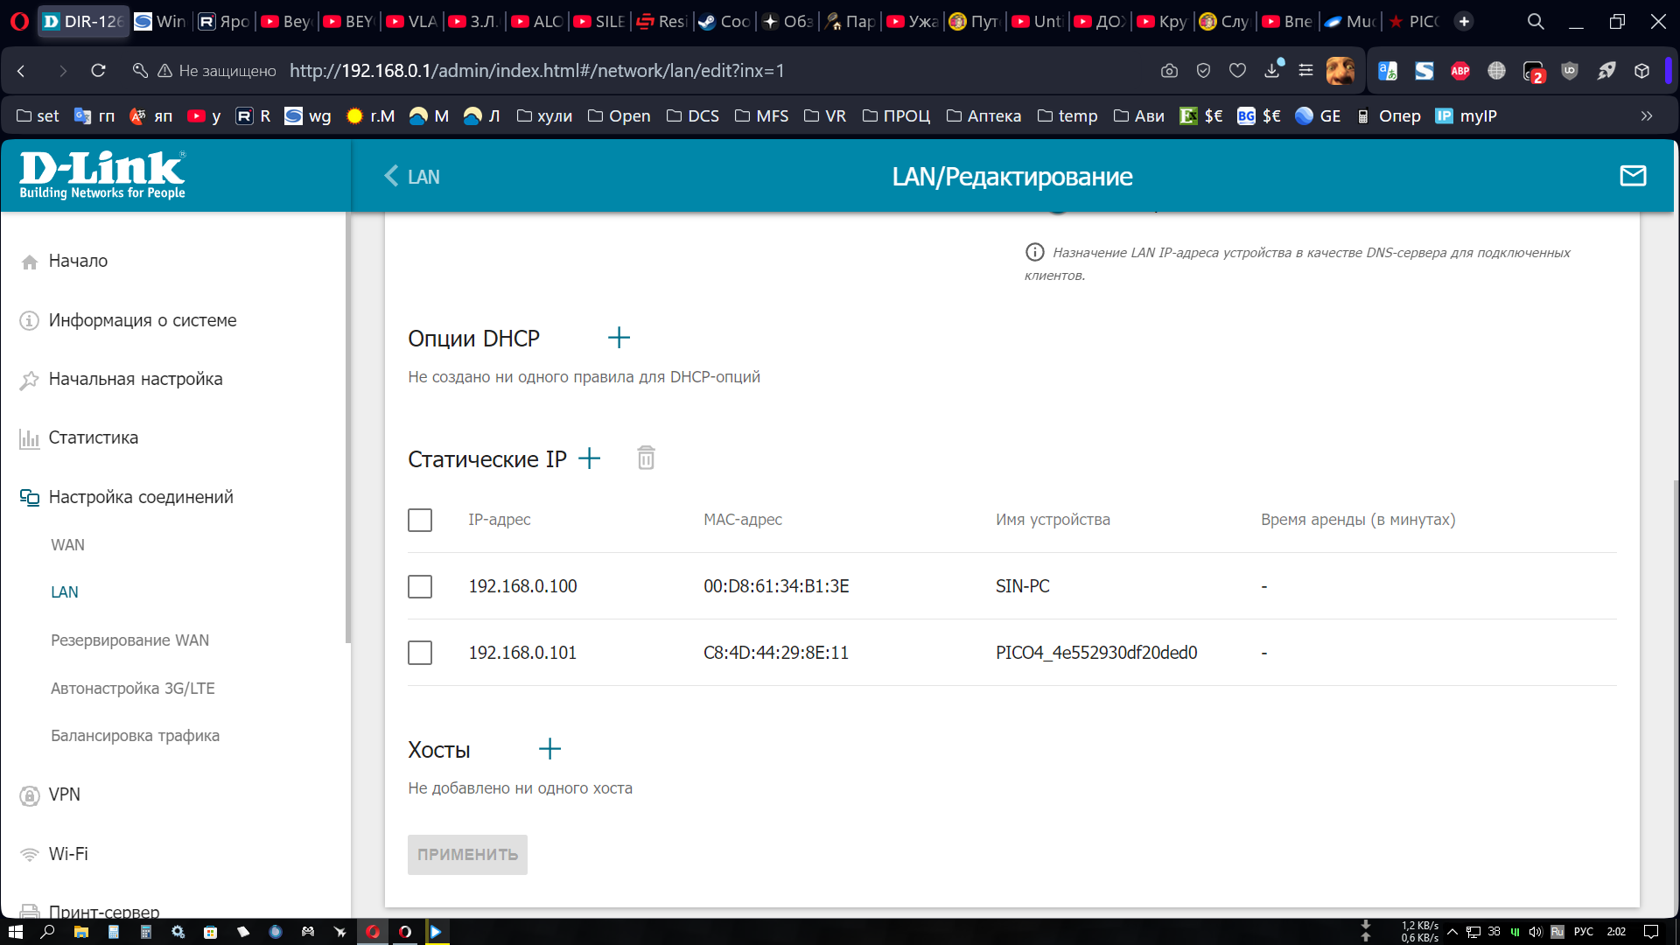Click MAC address 00:D8:61:34:B1:3E

point(776,586)
